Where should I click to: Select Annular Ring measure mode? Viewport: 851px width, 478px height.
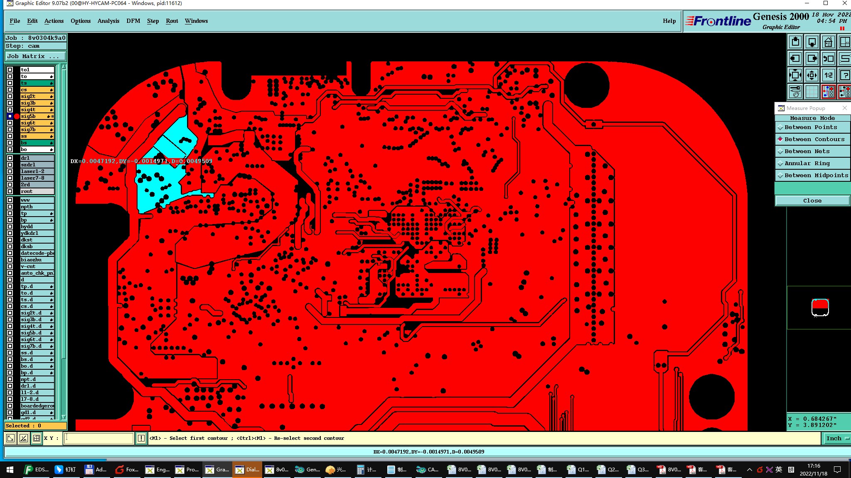tap(807, 163)
